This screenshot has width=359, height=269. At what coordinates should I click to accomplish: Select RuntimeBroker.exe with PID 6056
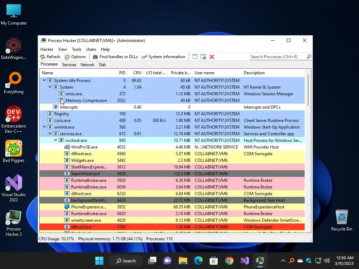click(x=172, y=187)
